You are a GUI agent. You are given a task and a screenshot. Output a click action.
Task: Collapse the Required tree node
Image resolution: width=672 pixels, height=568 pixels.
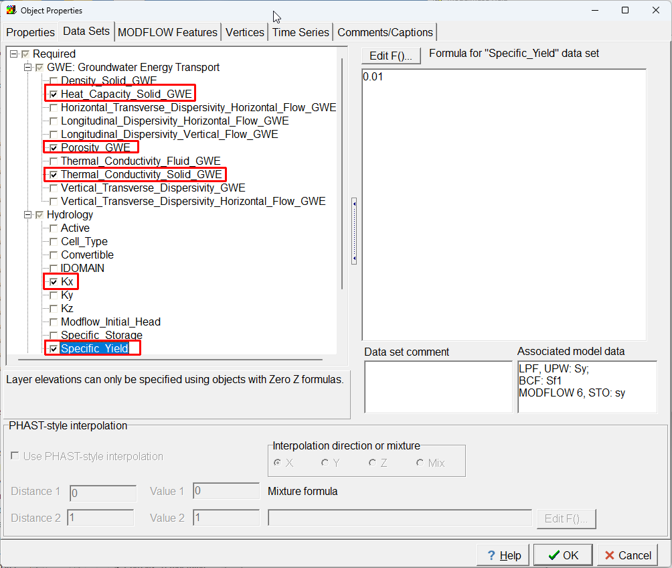click(x=13, y=54)
